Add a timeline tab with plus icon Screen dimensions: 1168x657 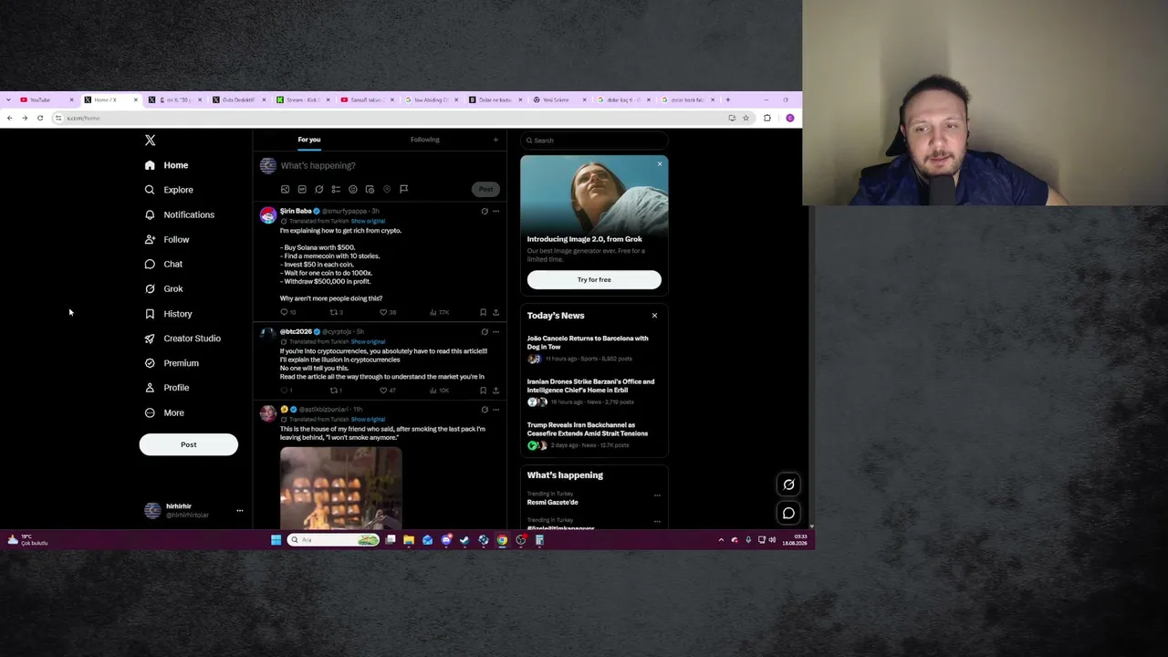pyautogui.click(x=495, y=140)
